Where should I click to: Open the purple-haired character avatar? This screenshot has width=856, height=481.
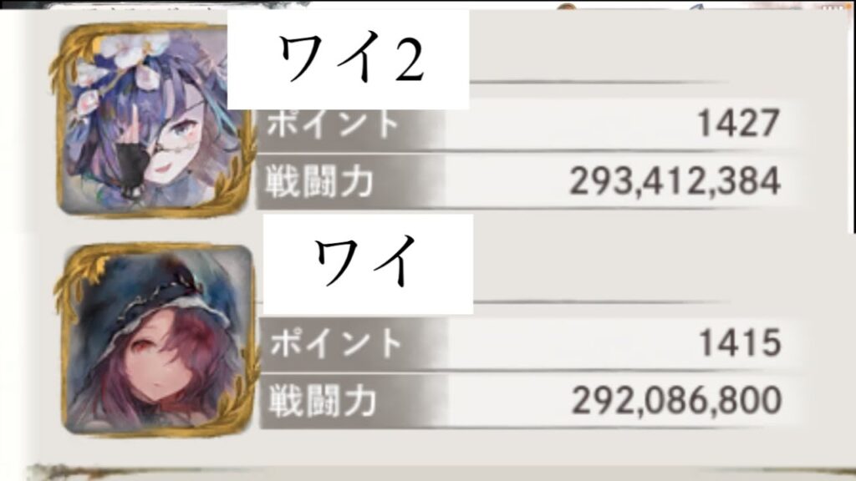pyautogui.click(x=155, y=120)
